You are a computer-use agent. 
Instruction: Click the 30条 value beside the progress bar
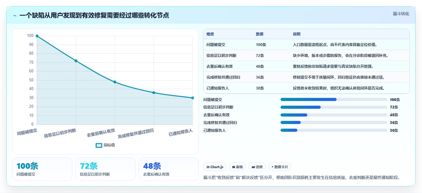point(394,131)
